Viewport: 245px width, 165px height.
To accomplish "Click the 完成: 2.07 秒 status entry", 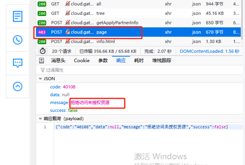I will click(158, 51).
